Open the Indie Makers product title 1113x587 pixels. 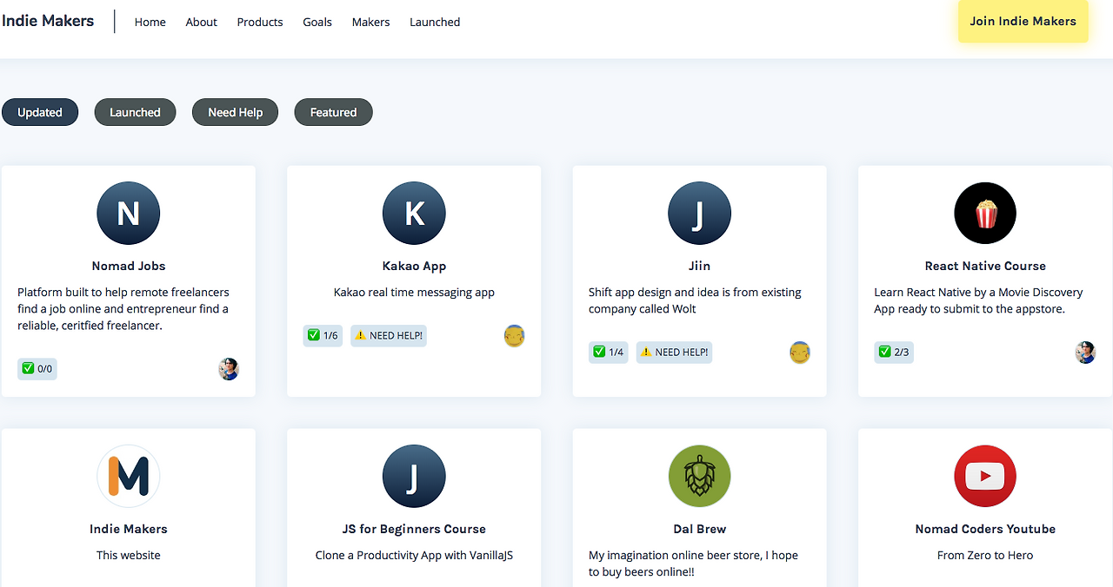[x=129, y=529]
